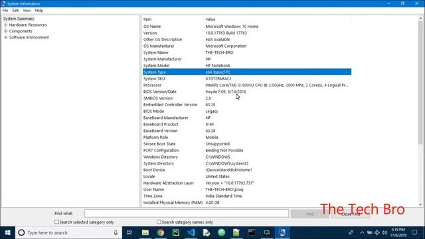This screenshot has height=239, width=425.
Task: Select the Secure Boot State row
Action: point(247,143)
